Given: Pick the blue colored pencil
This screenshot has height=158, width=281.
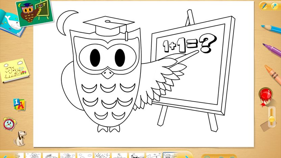Looking at the screenshot, I should click(271, 29).
